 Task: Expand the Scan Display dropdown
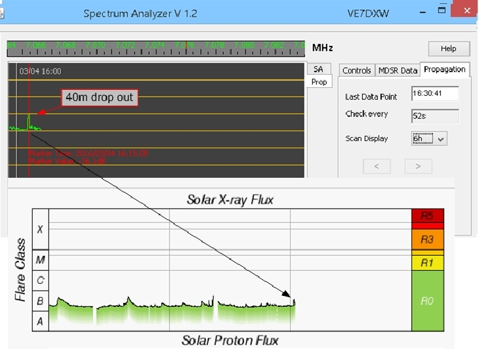(x=441, y=138)
